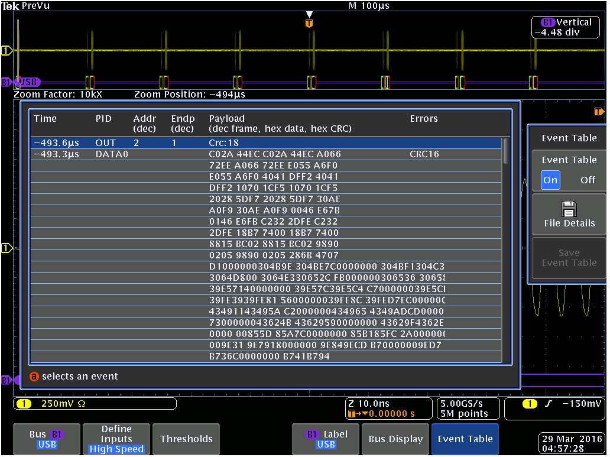Screen dimensions: 610x457
Task: Select payload row starting D1000000304B9E
Action: [x=266, y=267]
